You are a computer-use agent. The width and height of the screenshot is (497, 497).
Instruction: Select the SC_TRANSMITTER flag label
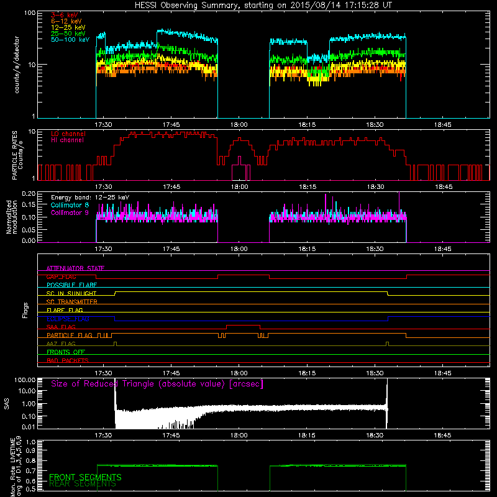(71, 302)
